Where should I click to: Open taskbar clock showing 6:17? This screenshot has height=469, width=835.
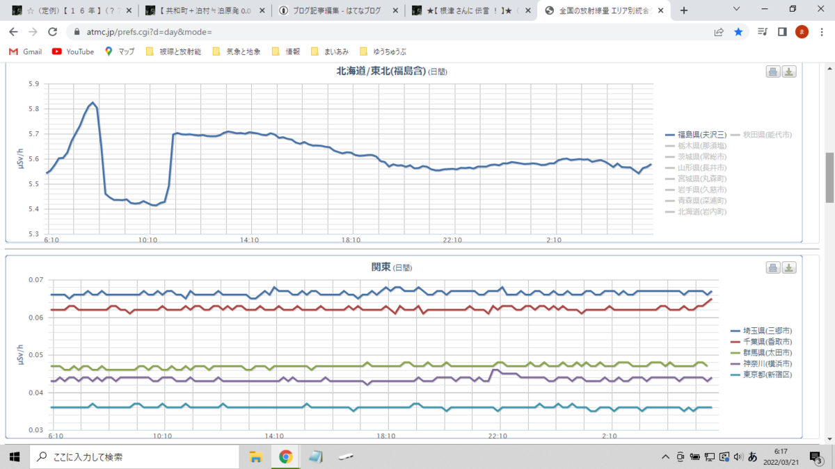pyautogui.click(x=781, y=457)
